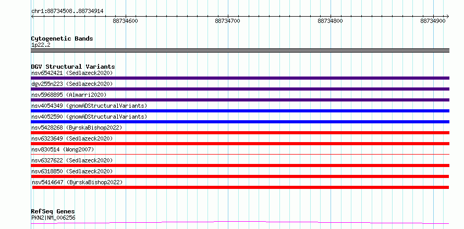Click the blue bar for nsv4052590

click(x=240, y=122)
